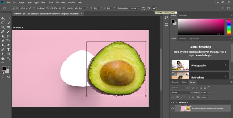Toggle the maintain aspect ratio link

(x=60, y=8)
